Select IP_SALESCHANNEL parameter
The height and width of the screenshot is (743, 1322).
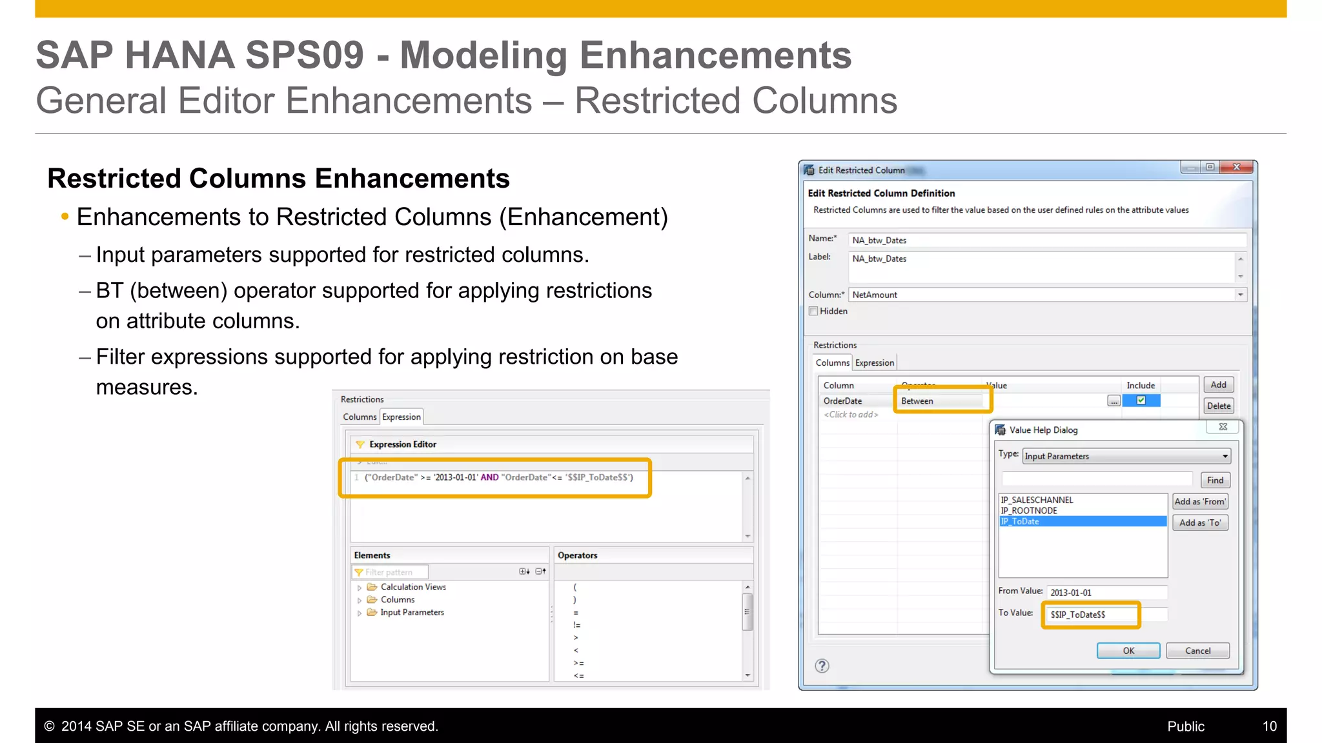click(1083, 500)
